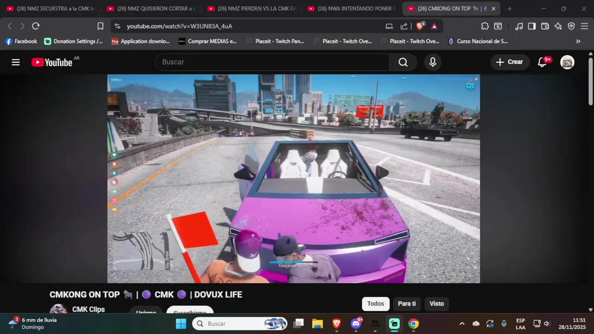Open the Brave Wallet icon

coord(545,26)
